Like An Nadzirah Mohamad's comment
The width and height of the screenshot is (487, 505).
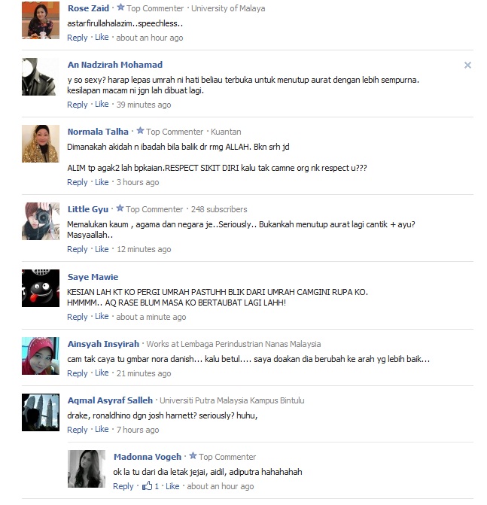pos(102,105)
